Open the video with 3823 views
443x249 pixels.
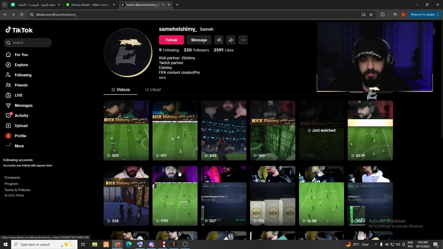pyautogui.click(x=370, y=196)
